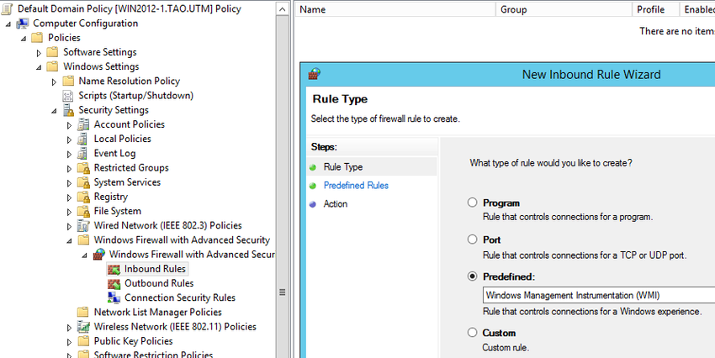The width and height of the screenshot is (715, 358).
Task: Expand the Software Settings folder
Action: [40, 53]
